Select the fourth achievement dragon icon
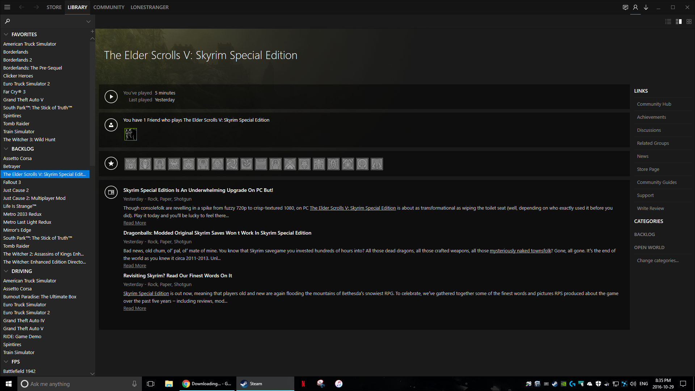695x391 pixels. point(174,164)
